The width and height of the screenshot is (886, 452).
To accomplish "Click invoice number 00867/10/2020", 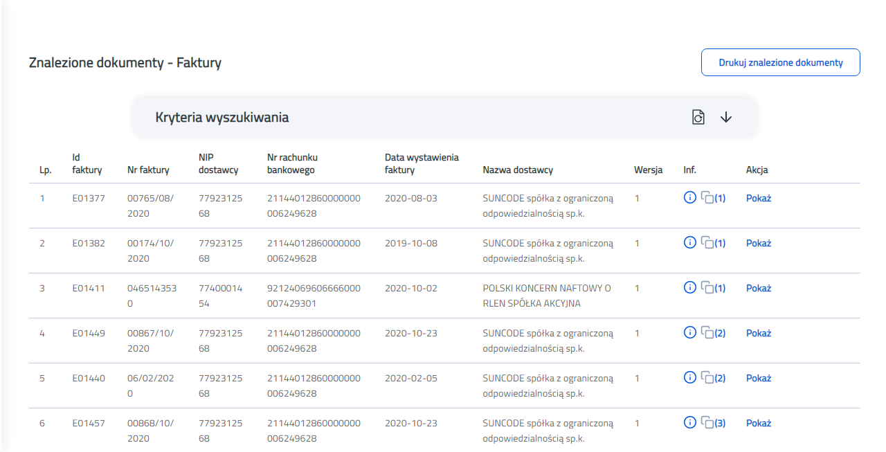I will tap(151, 341).
